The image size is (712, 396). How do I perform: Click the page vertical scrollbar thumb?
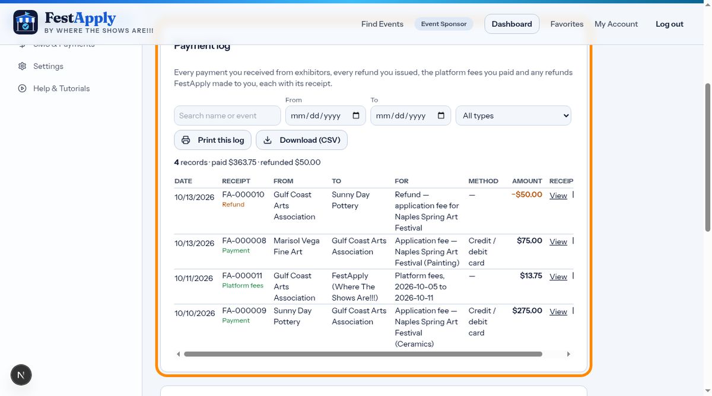pyautogui.click(x=707, y=157)
